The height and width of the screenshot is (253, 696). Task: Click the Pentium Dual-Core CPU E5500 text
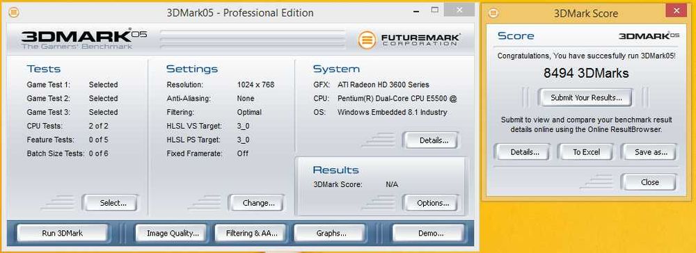397,99
